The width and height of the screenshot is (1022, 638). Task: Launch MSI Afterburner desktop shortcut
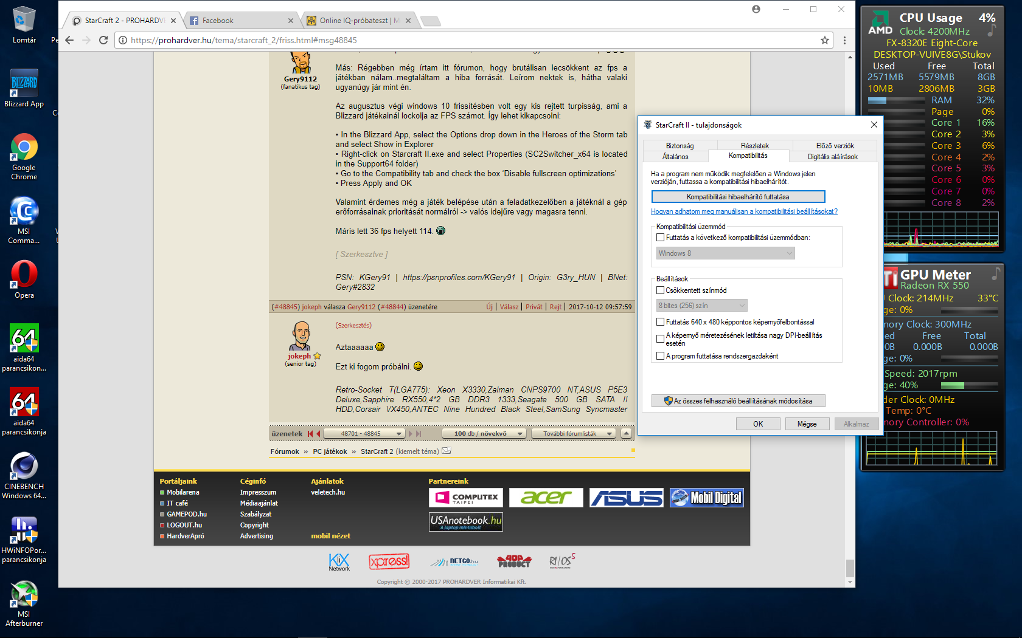pos(24,603)
